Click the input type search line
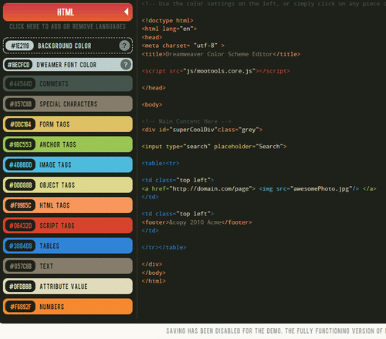This screenshot has height=339, width=386. [214, 147]
